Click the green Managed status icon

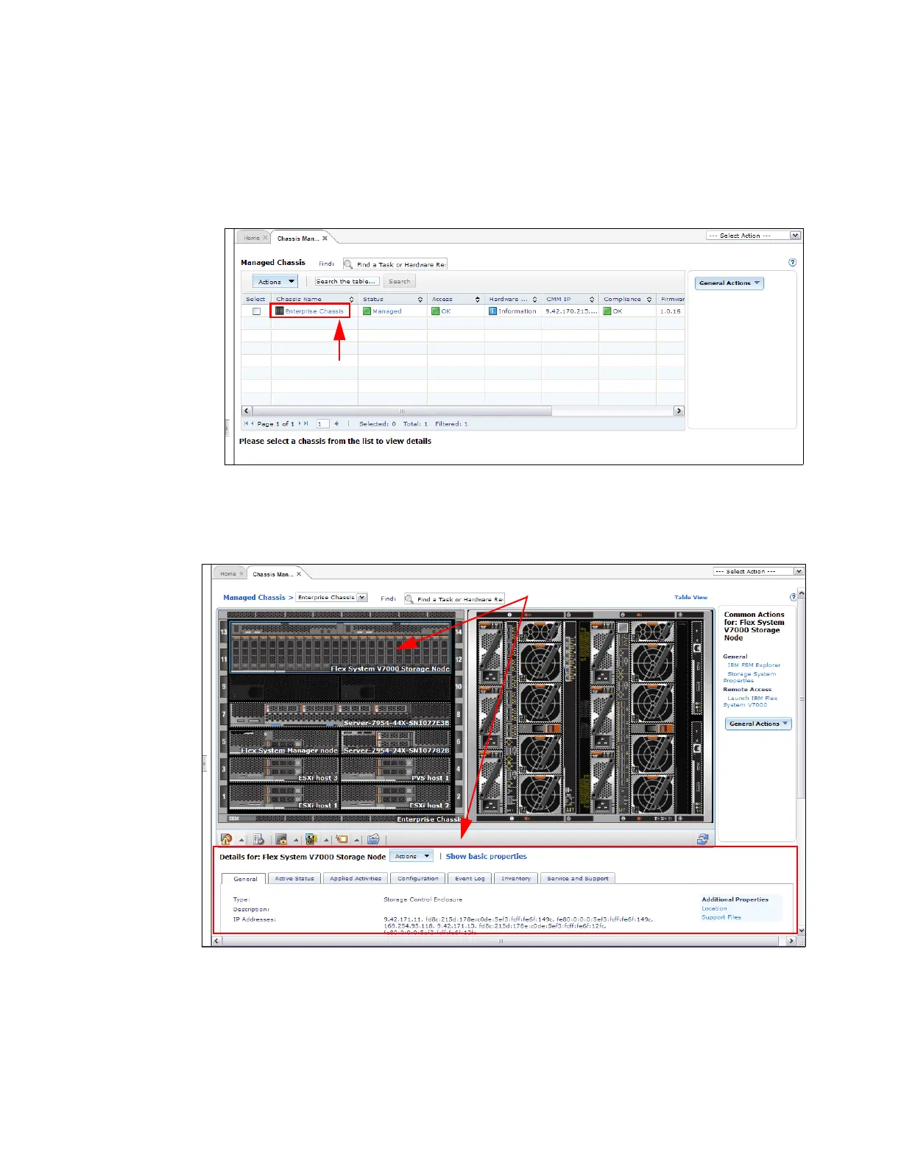tap(367, 311)
